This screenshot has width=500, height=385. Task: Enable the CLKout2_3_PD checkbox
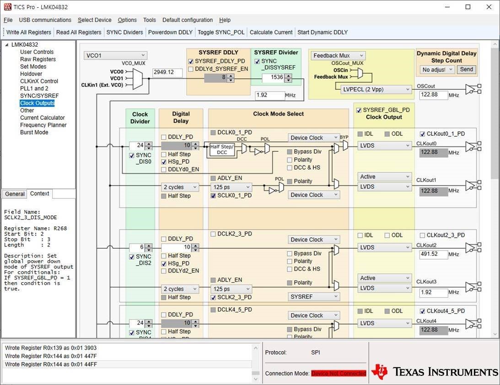coord(423,235)
